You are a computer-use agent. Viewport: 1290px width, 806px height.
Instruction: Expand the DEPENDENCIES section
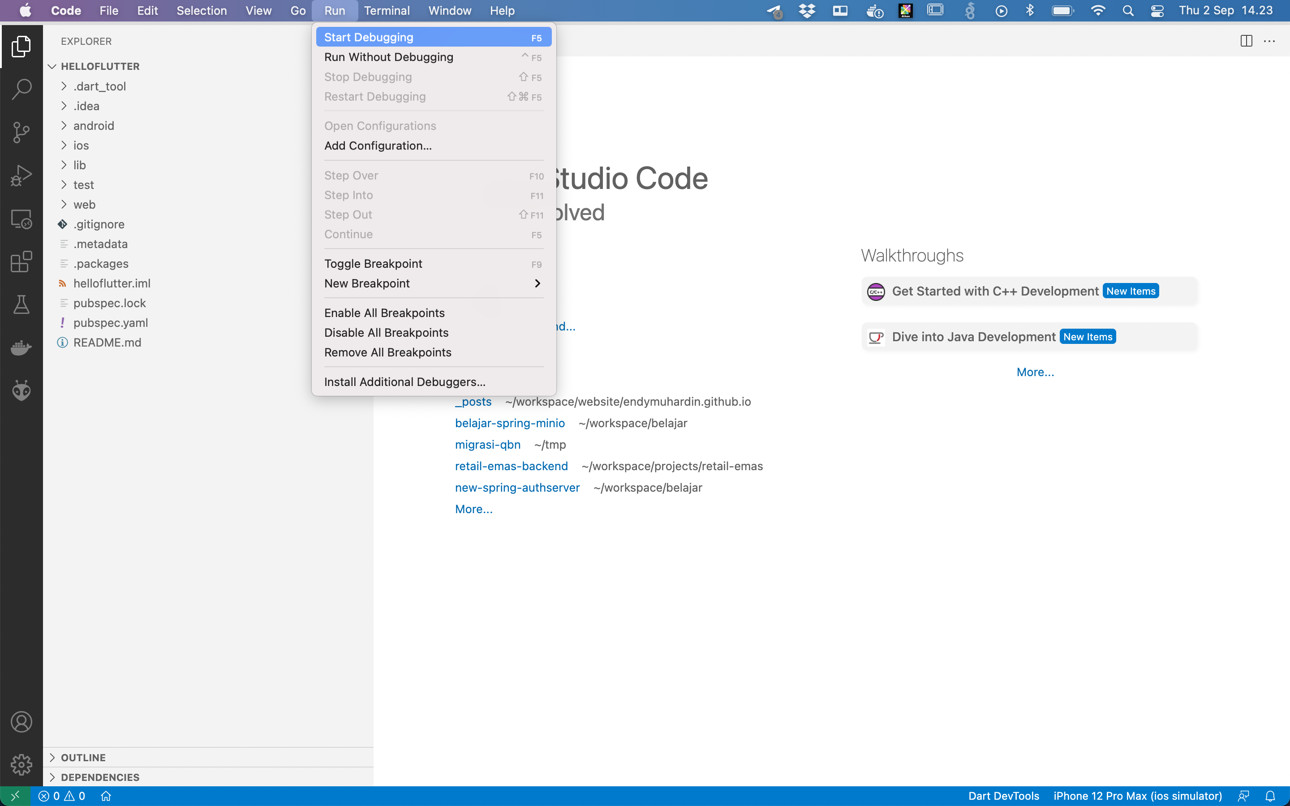point(100,777)
